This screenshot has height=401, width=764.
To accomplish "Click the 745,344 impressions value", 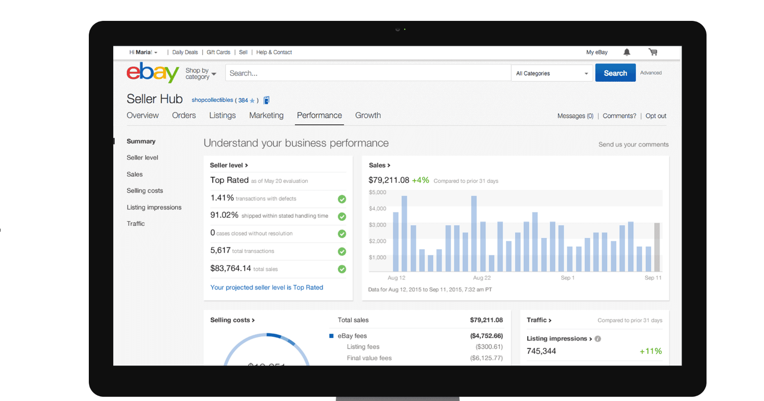I will click(541, 351).
